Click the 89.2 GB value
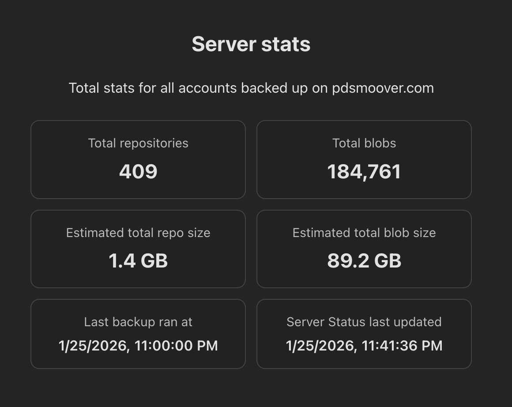 pyautogui.click(x=364, y=260)
